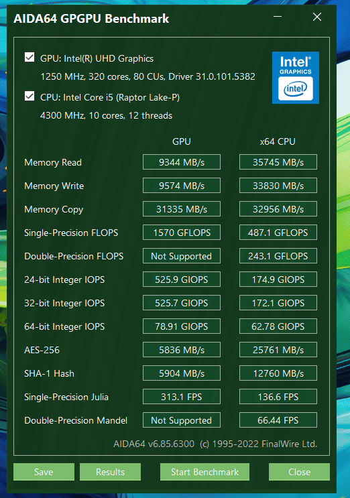Click the SHA-1 Hash row label
The width and height of the screenshot is (350, 498).
coord(49,373)
